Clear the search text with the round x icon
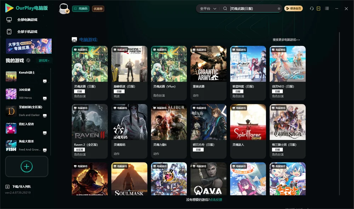Viewport: 354px width, 209px height. tap(279, 8)
